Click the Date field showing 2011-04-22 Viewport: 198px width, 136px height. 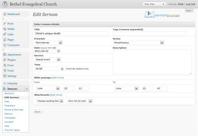45,51
